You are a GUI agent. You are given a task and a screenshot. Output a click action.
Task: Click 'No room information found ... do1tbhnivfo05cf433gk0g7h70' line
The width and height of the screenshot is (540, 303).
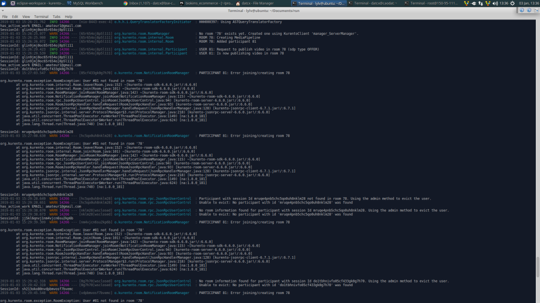(324, 281)
